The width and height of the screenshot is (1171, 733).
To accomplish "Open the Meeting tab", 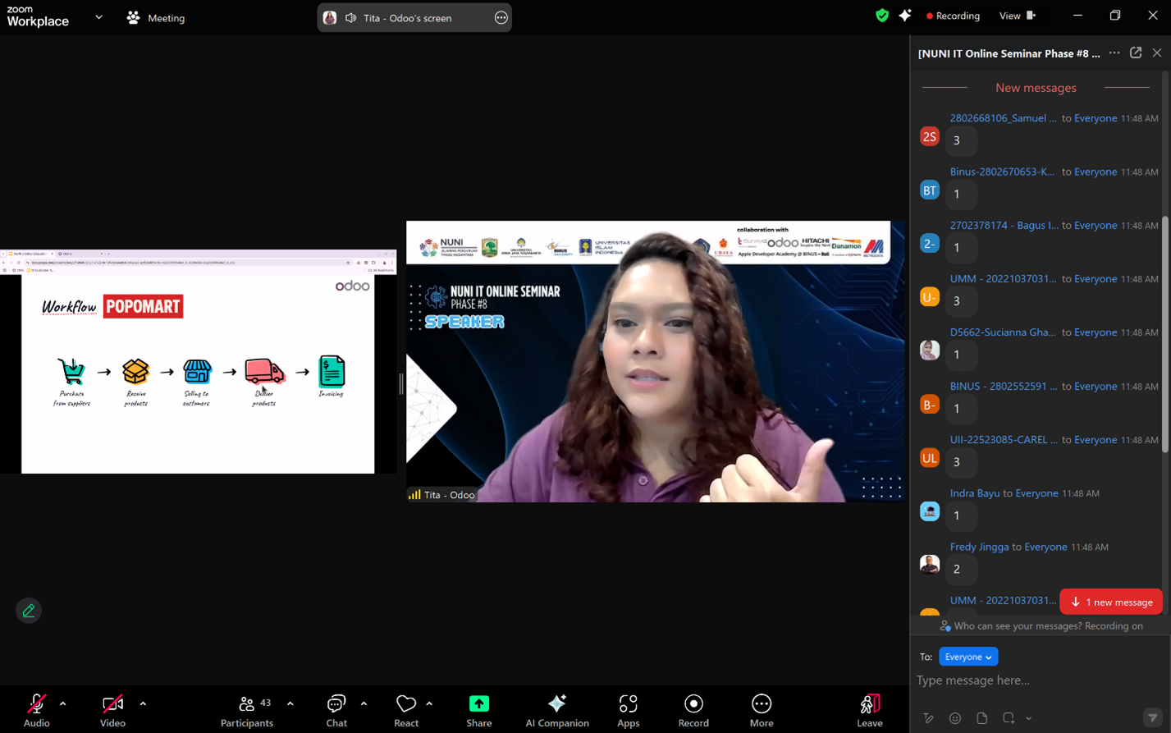I will tap(156, 17).
